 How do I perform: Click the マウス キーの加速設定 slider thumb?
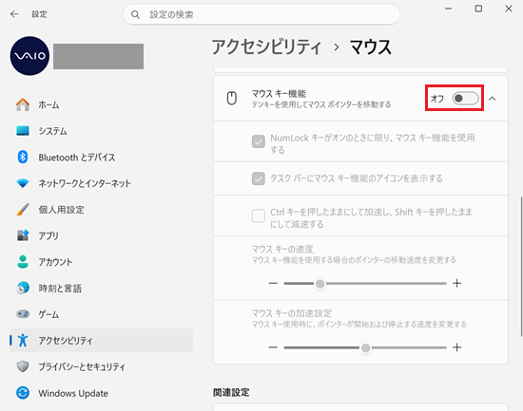tap(365, 348)
